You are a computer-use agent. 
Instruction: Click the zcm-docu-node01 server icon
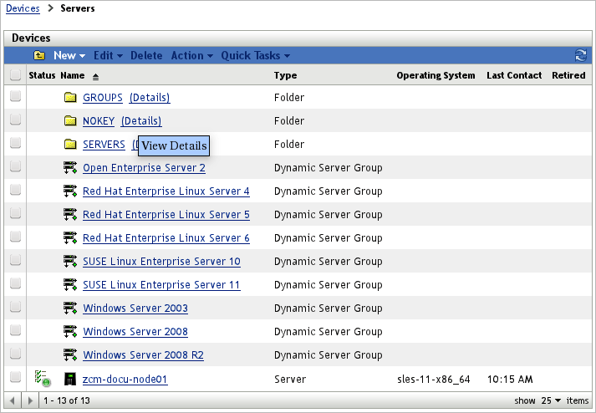(70, 380)
